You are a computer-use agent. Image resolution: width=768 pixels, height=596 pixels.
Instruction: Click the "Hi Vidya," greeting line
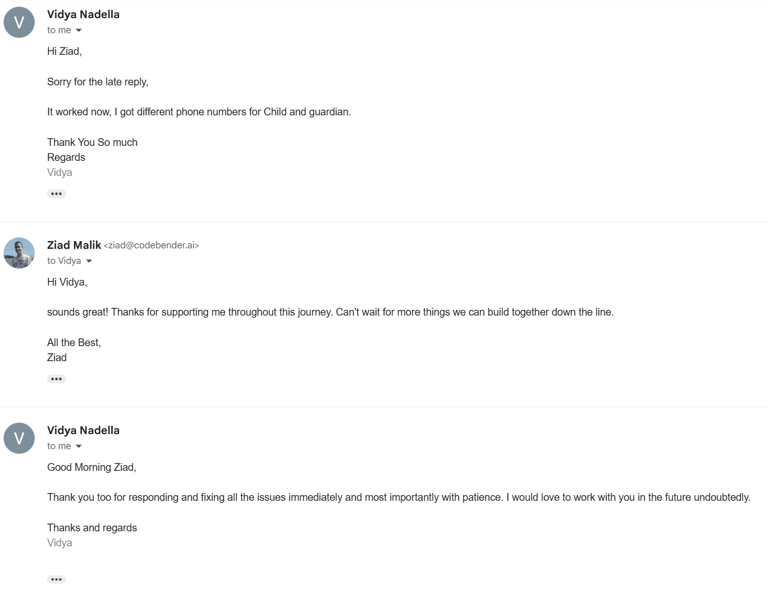coord(67,282)
